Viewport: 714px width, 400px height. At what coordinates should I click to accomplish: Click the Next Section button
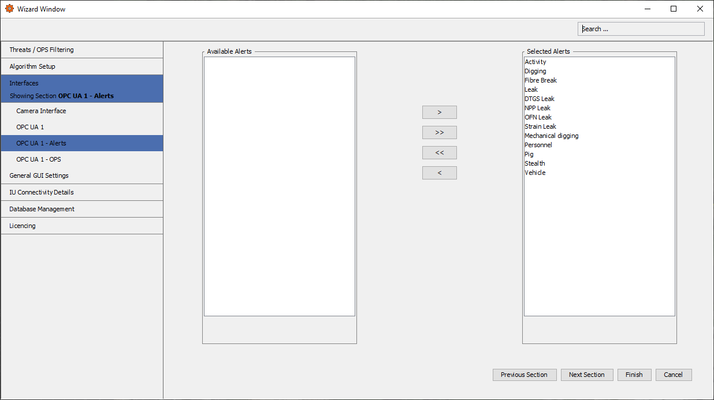(586, 375)
